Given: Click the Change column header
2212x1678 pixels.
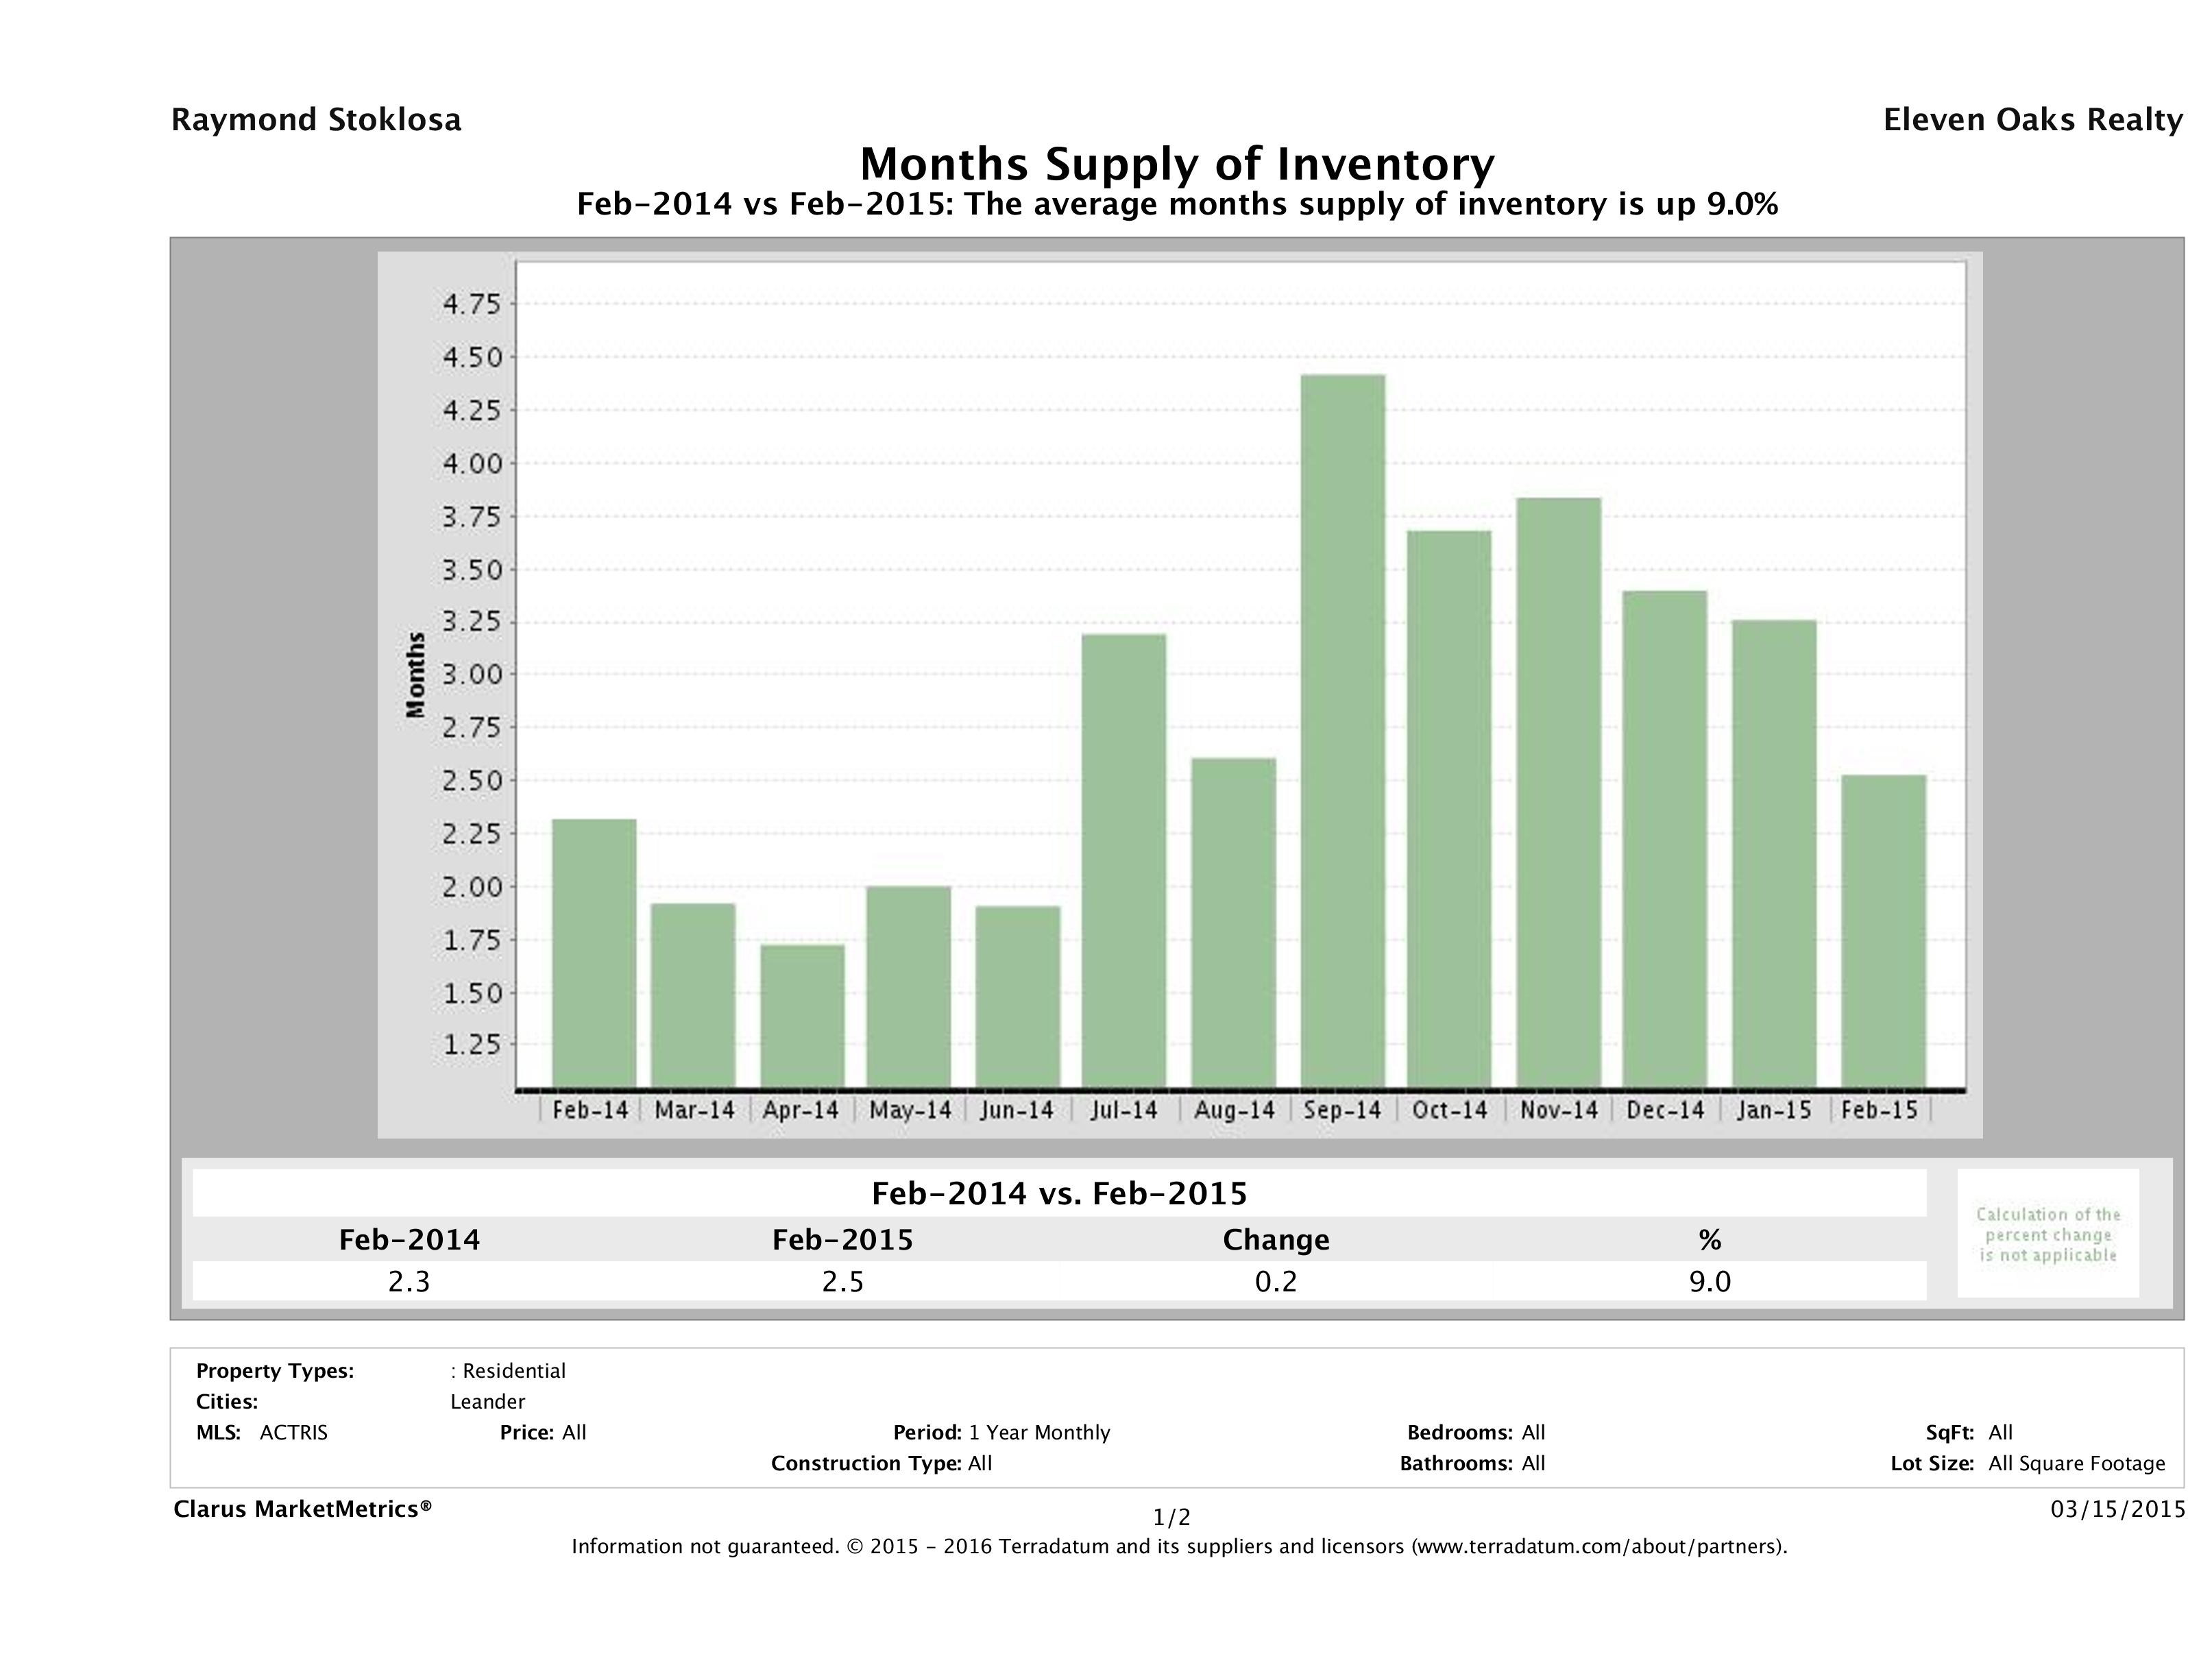Looking at the screenshot, I should click(x=1276, y=1240).
